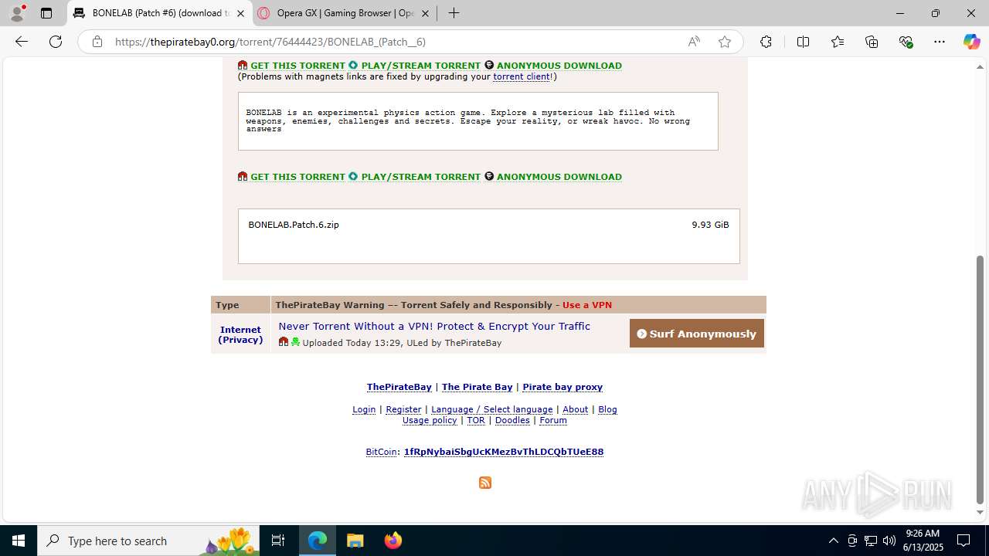Open ThePirateBay footer link
989x556 pixels.
coord(399,387)
